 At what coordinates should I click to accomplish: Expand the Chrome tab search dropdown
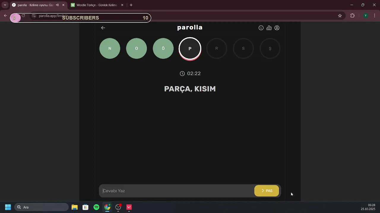coord(5,5)
